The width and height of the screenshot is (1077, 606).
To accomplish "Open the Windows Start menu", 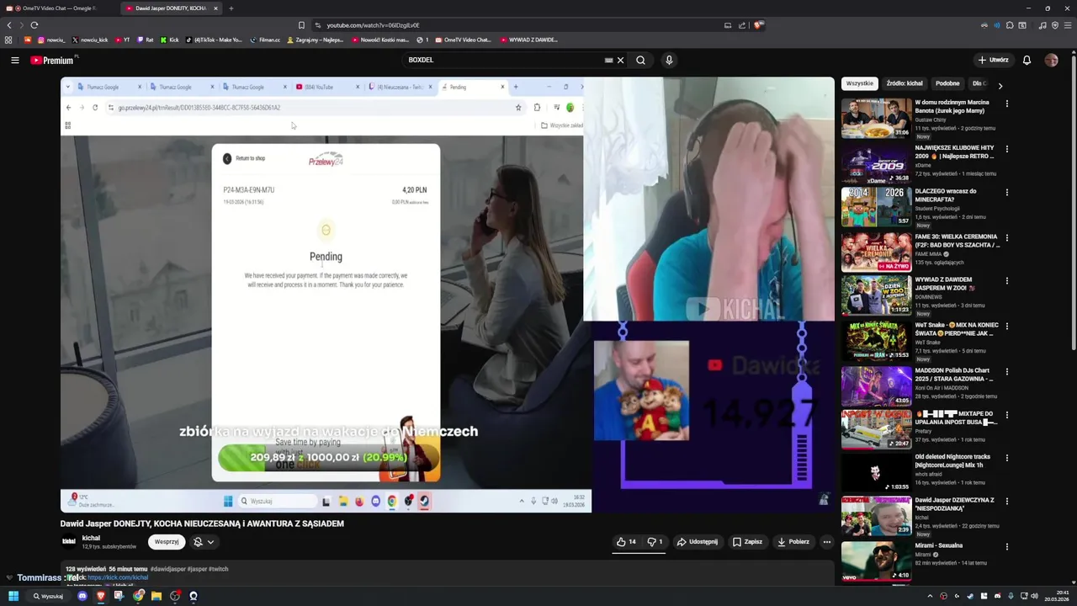I will click(x=13, y=596).
